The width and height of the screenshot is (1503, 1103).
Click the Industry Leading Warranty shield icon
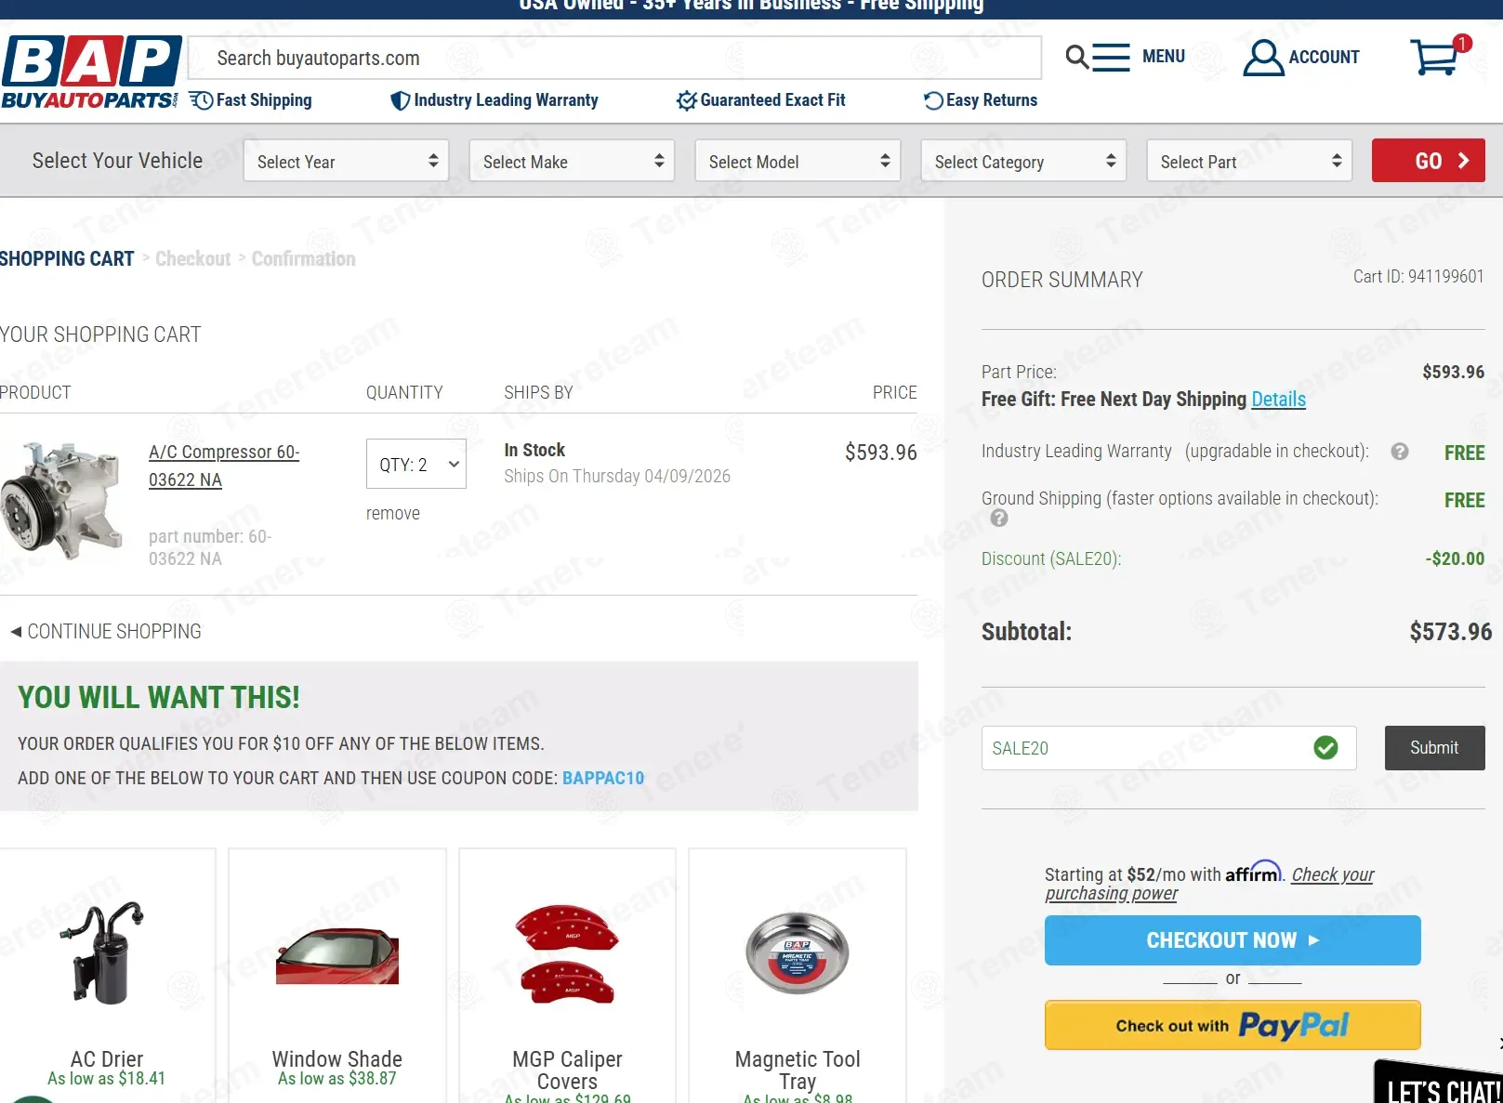(400, 100)
